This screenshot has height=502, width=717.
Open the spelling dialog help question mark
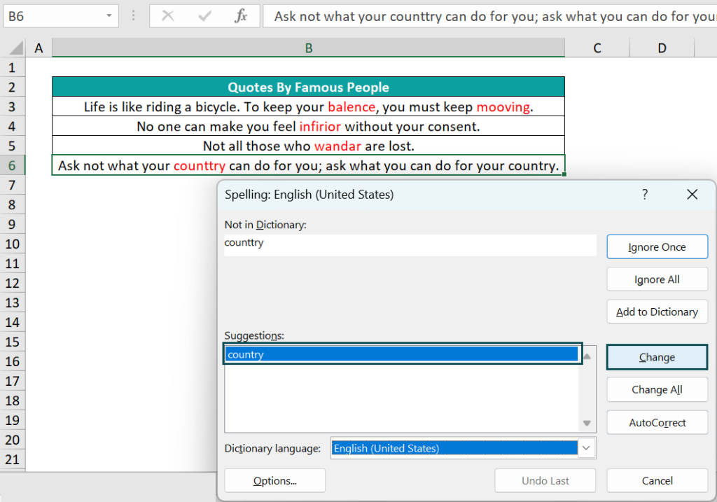coord(645,195)
